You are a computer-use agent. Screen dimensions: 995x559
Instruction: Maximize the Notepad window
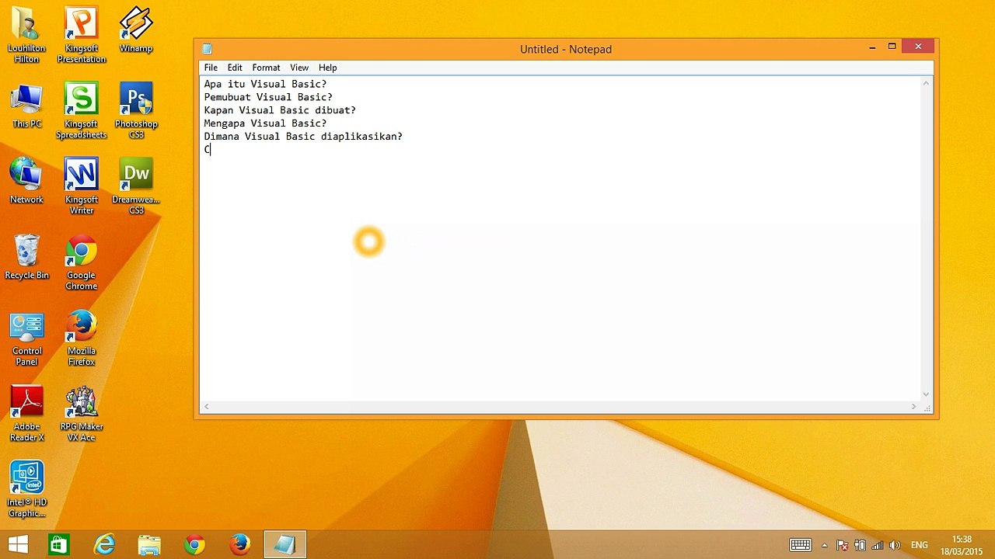892,47
